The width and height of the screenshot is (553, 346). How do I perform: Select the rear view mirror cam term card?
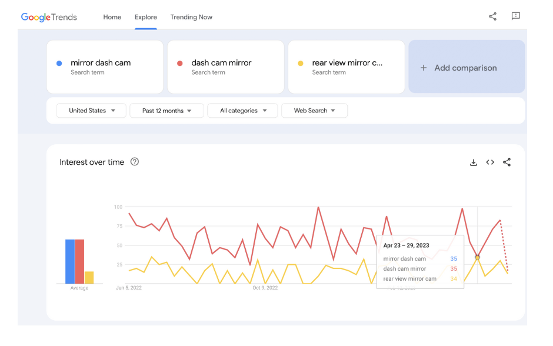347,67
